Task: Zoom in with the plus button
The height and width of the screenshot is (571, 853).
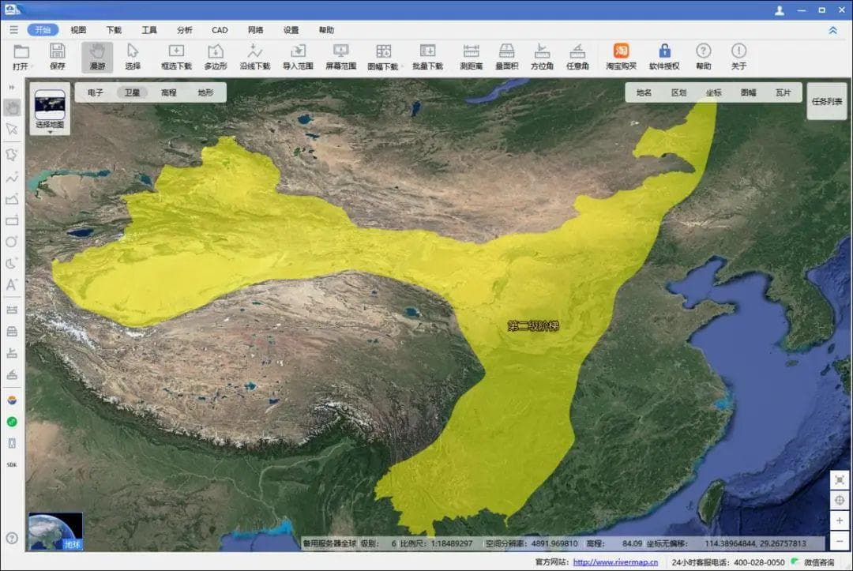Action: 840,520
